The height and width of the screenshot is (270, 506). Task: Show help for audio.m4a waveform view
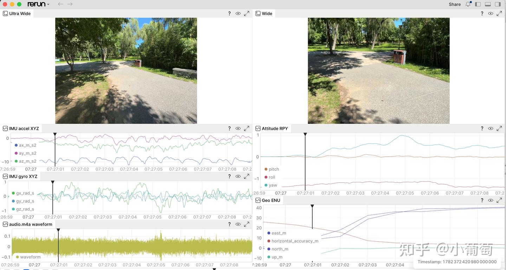pyautogui.click(x=229, y=224)
